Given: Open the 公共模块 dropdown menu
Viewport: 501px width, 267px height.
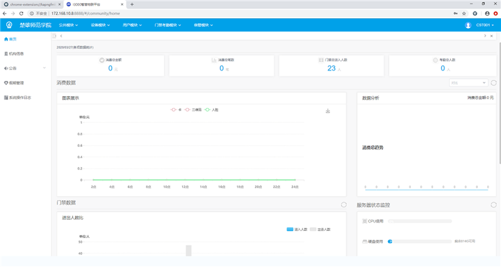Looking at the screenshot, I should pyautogui.click(x=68, y=25).
